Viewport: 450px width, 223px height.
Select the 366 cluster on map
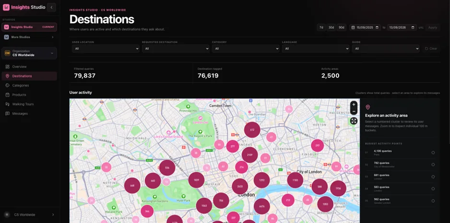pyautogui.click(x=147, y=211)
